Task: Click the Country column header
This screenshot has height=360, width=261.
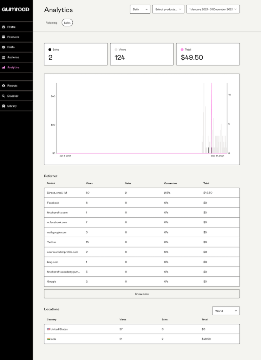Action: click(51, 320)
